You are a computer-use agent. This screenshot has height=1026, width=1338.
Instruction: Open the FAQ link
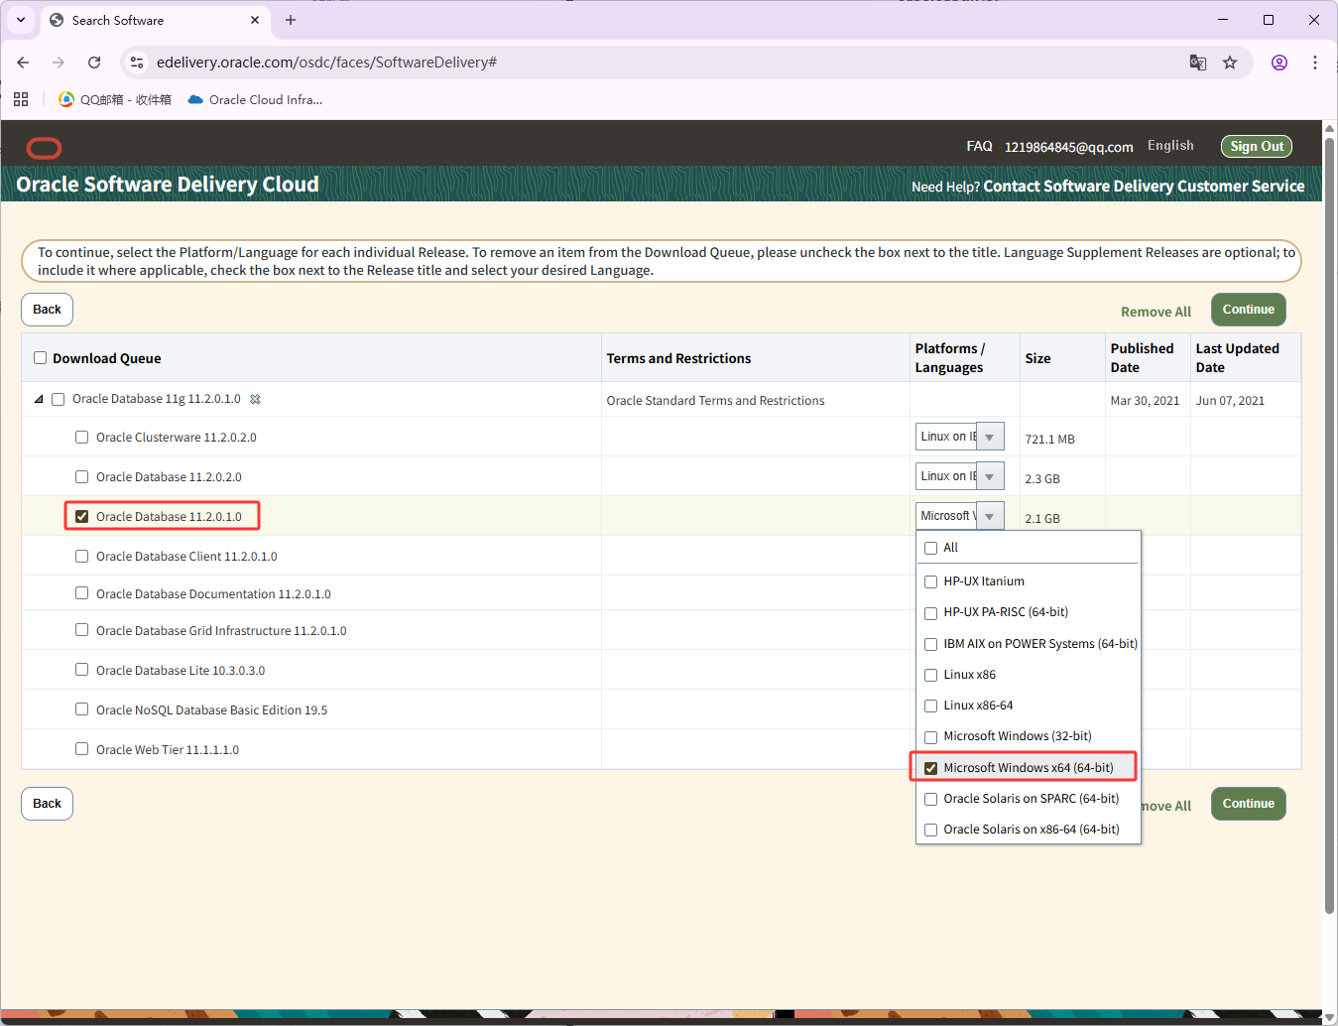click(979, 146)
